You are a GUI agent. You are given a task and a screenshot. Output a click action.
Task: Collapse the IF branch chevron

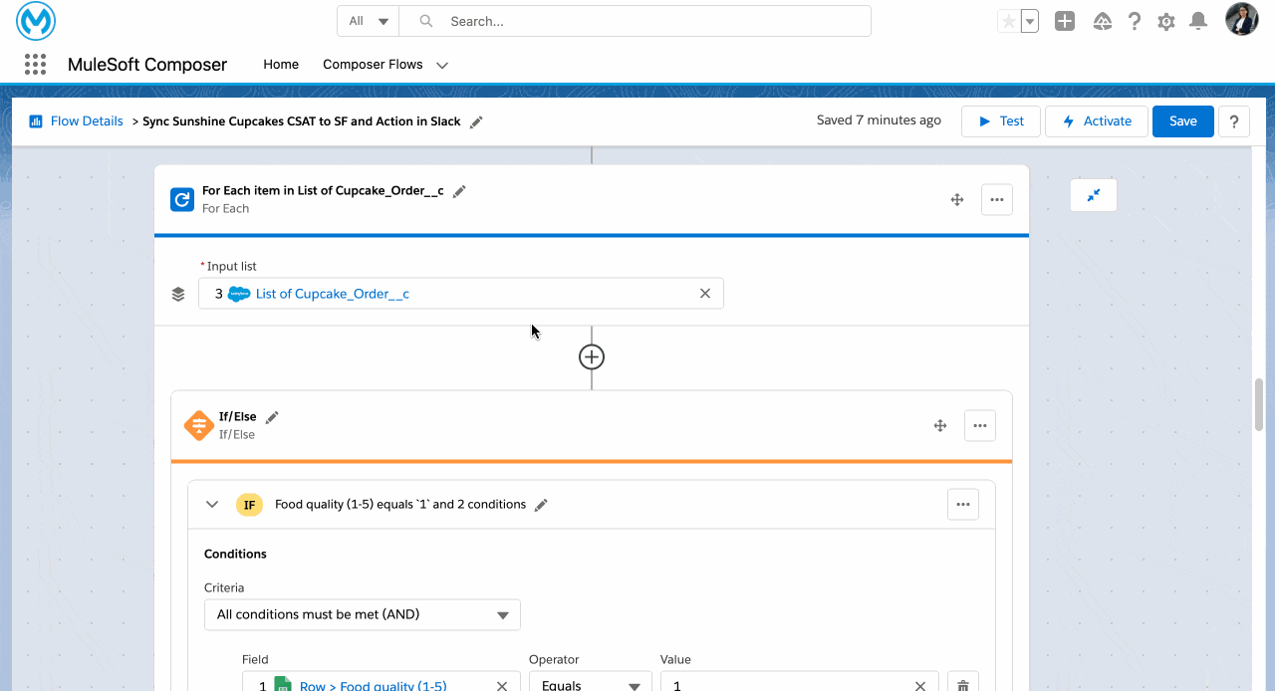coord(212,505)
